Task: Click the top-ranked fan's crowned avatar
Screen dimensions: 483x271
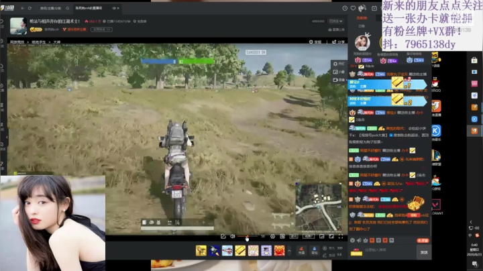Action: tap(362, 42)
